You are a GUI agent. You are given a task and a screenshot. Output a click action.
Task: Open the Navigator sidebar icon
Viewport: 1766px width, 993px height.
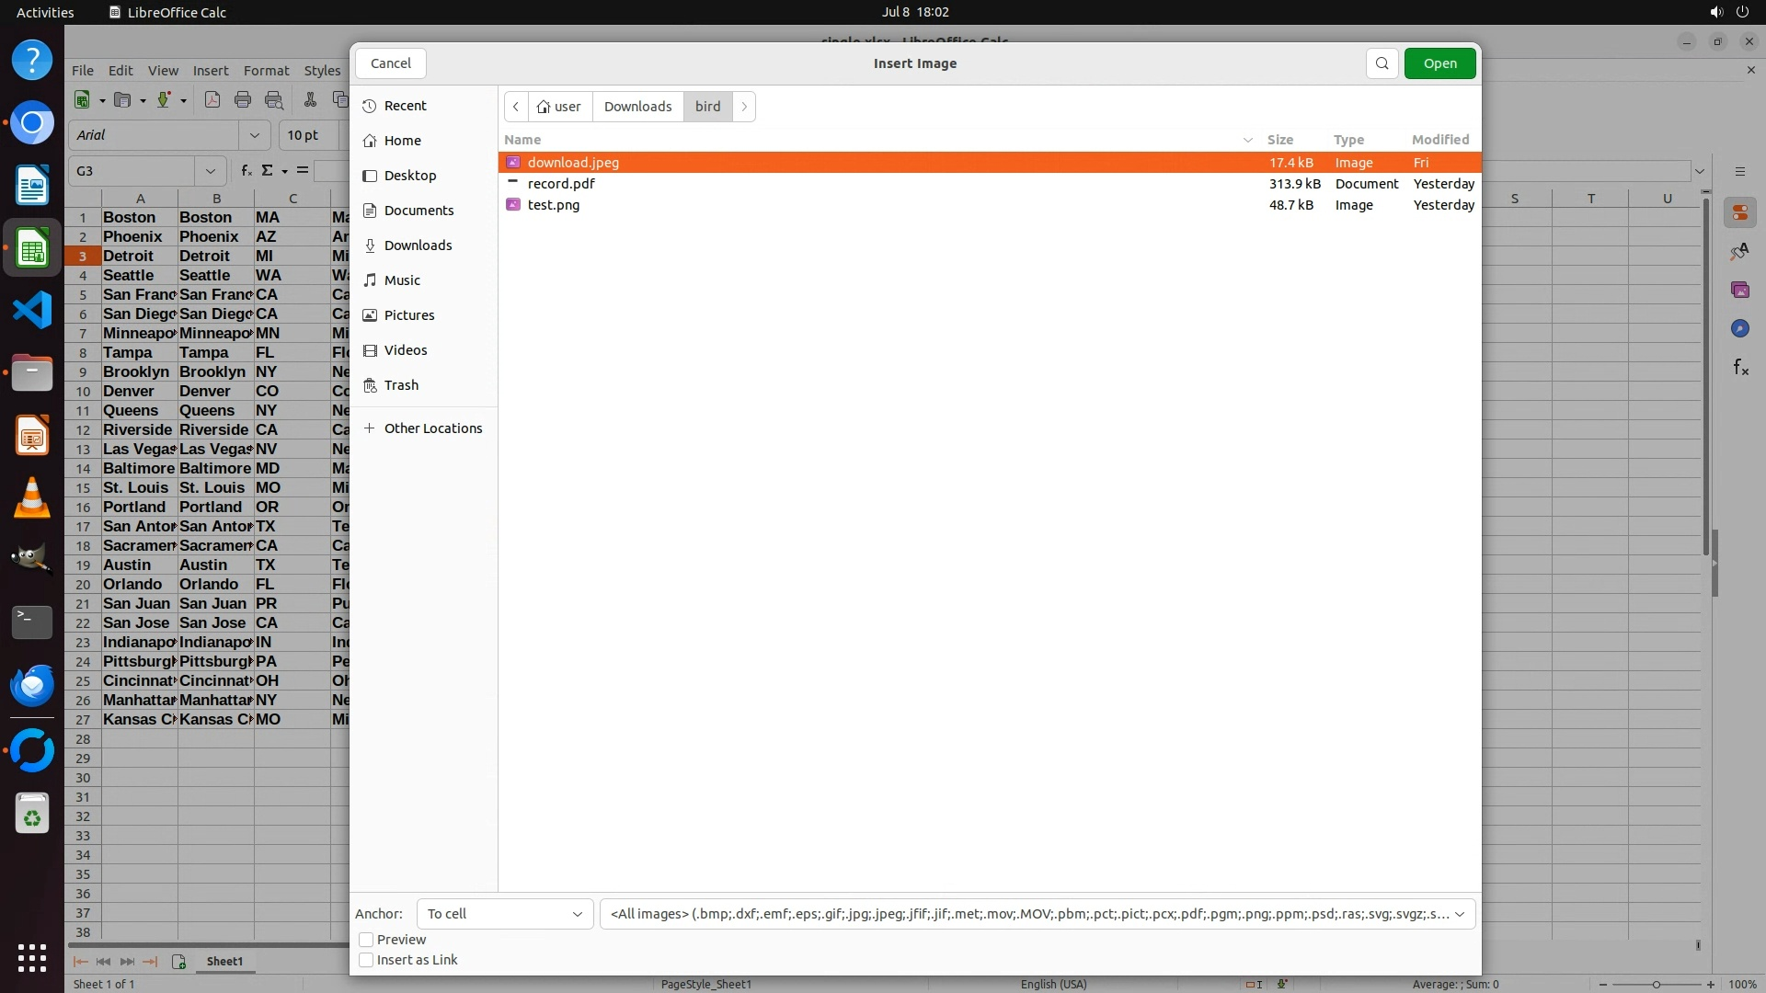pyautogui.click(x=1739, y=329)
